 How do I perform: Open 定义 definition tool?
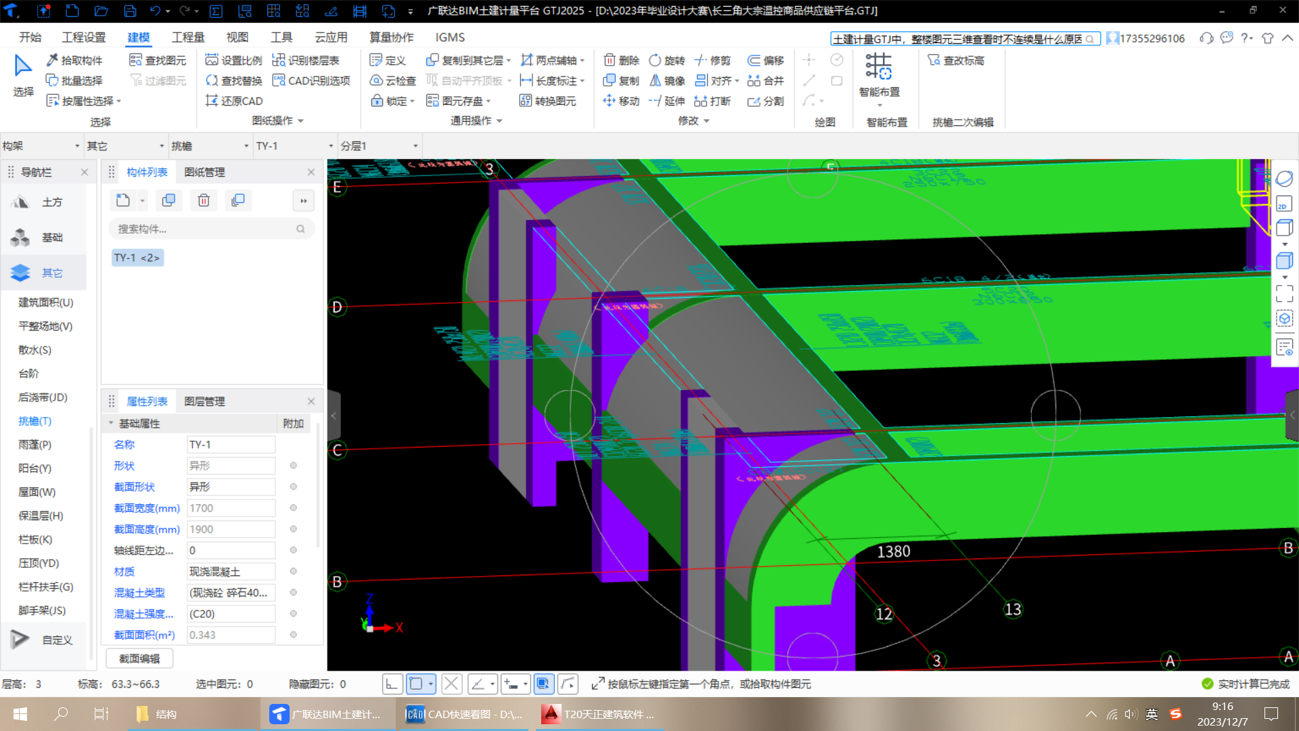click(388, 60)
